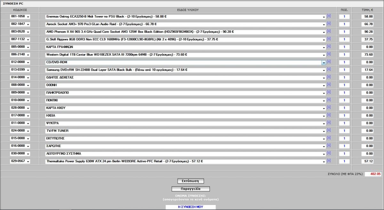
Task: Click the ΟΝΟΜΑ ΣΥΝΘΕΣΗΣ label
Action: pyautogui.click(x=190, y=195)
